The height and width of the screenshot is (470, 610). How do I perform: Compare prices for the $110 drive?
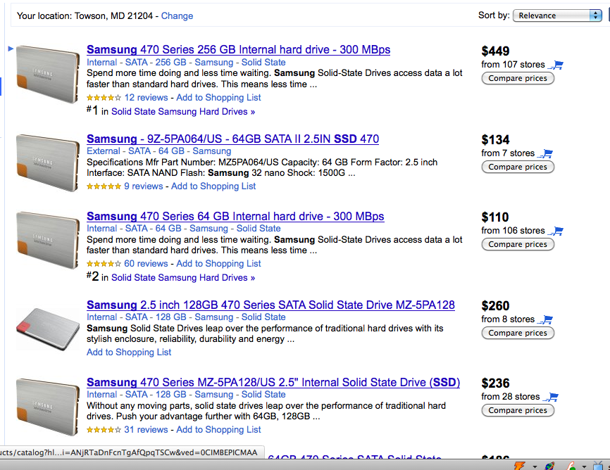[x=518, y=244]
